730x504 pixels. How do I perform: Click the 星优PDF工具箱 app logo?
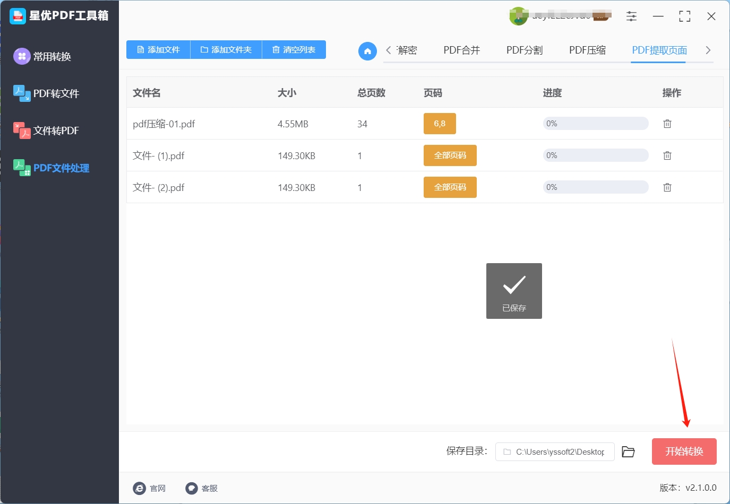pyautogui.click(x=18, y=16)
